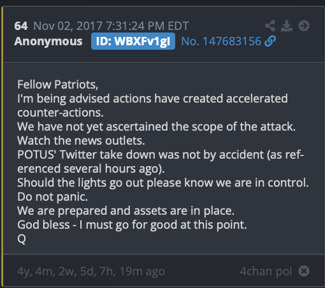Screen dimensions: 325x288
Task: Open the post via circled arrow icon
Action: pyautogui.click(x=304, y=25)
